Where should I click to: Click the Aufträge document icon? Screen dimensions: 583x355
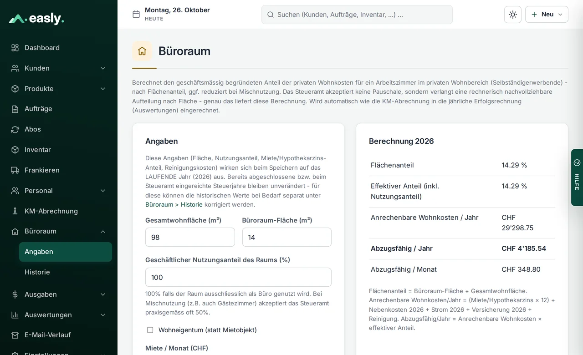[15, 109]
